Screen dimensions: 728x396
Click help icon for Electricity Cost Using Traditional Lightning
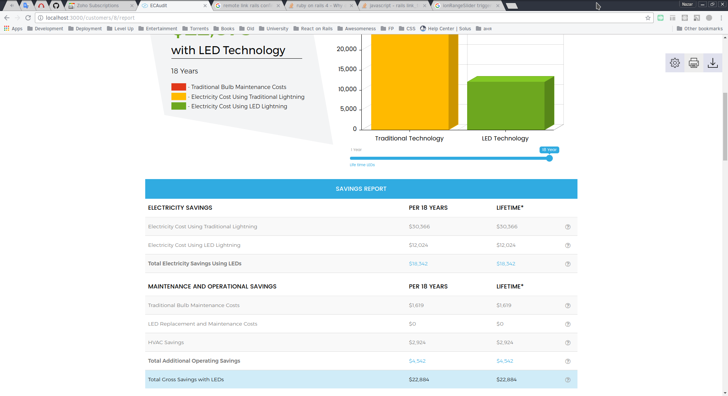point(568,227)
